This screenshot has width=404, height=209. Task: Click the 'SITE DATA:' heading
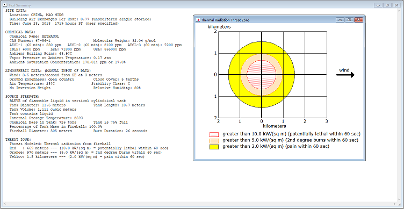[16, 11]
